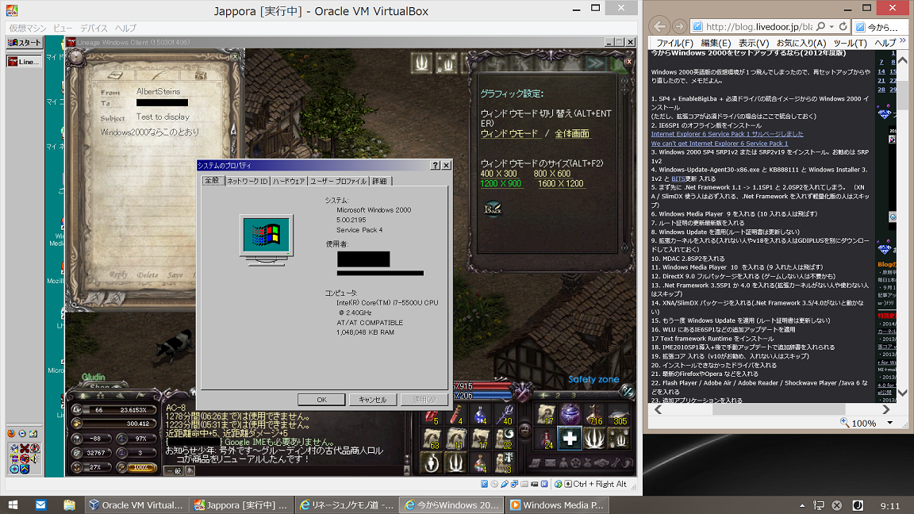Viewport: 914px width, 514px height.
Task: Click VirtualBox optical disk status icon
Action: 494,484
